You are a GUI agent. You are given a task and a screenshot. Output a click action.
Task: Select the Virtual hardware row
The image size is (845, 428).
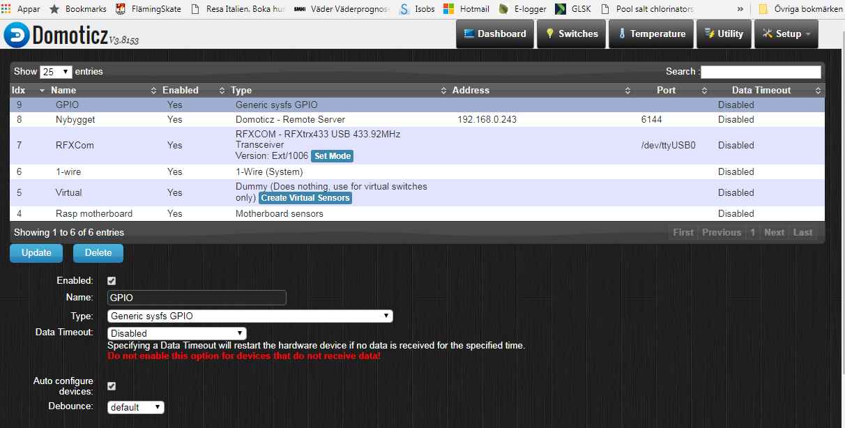[417, 192]
